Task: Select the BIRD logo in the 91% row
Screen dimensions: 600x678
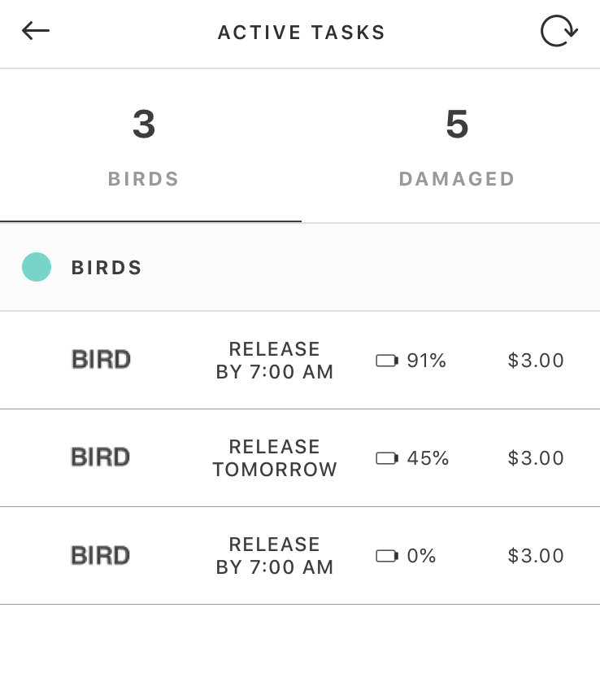Action: tap(102, 360)
